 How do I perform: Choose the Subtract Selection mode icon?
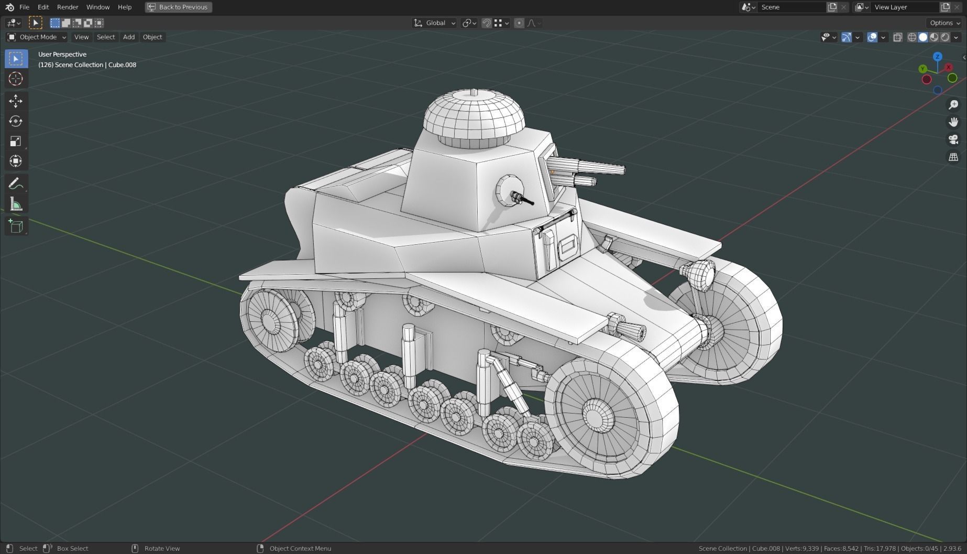click(77, 23)
